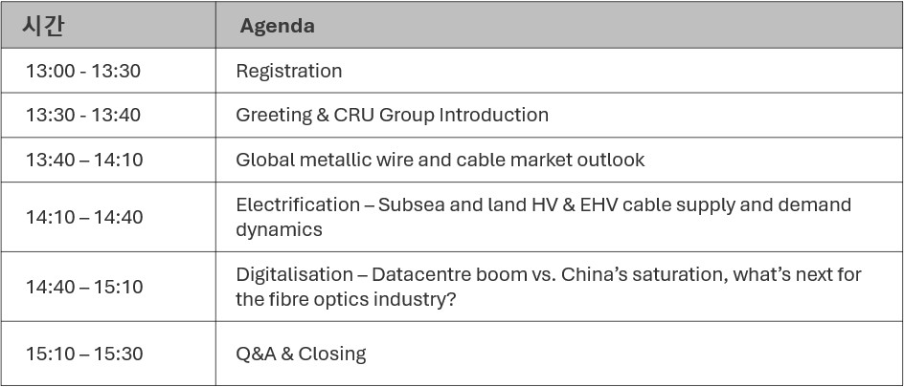
Task: Click the word dynamics in Electrification row
Action: 279,229
